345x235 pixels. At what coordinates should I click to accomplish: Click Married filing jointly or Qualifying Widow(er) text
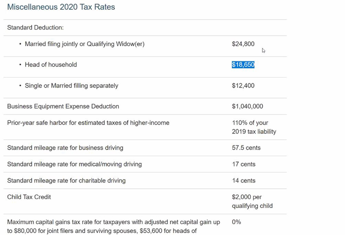84,44
